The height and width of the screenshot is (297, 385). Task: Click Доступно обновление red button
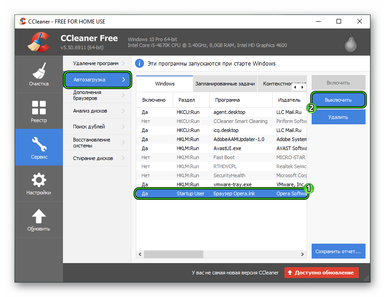[x=321, y=273]
